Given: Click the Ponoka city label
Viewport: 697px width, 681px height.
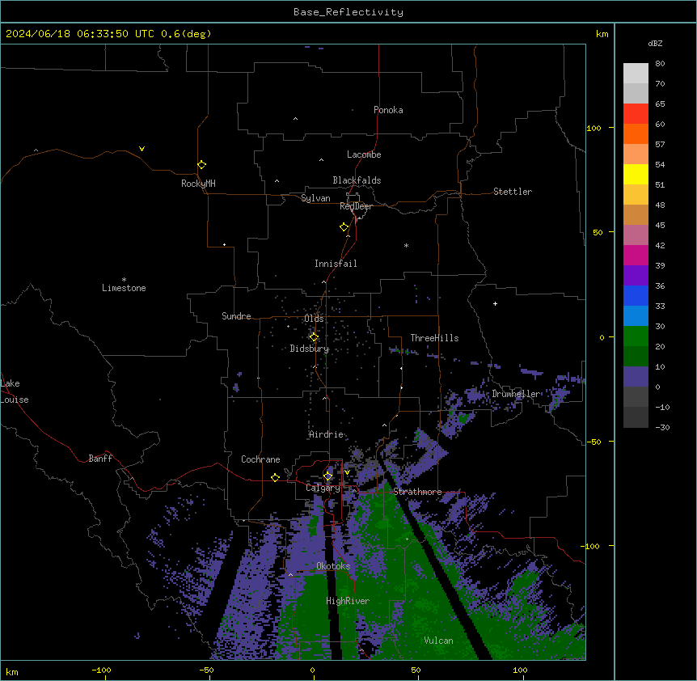Looking at the screenshot, I should pos(388,110).
